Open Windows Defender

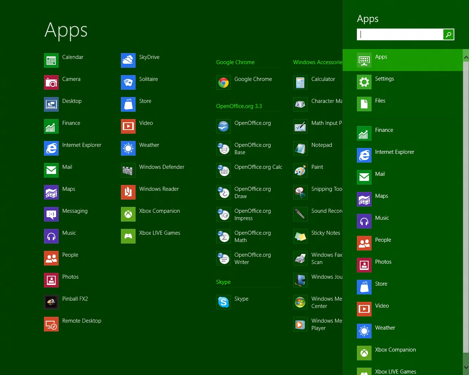pos(128,170)
